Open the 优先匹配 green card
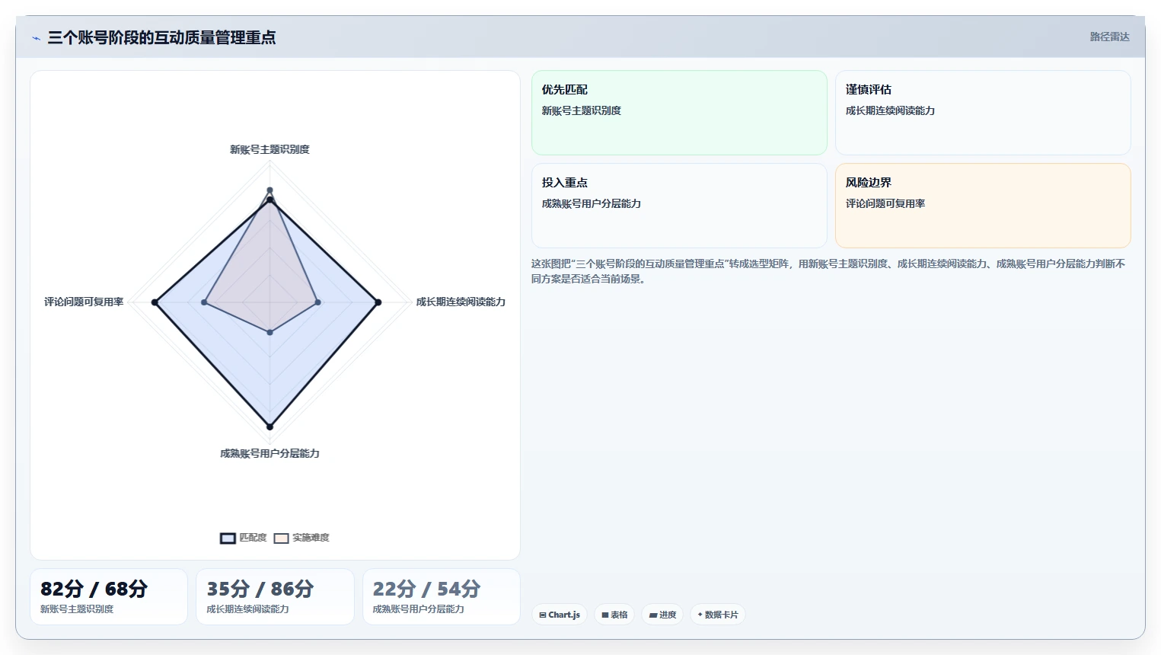 point(679,113)
